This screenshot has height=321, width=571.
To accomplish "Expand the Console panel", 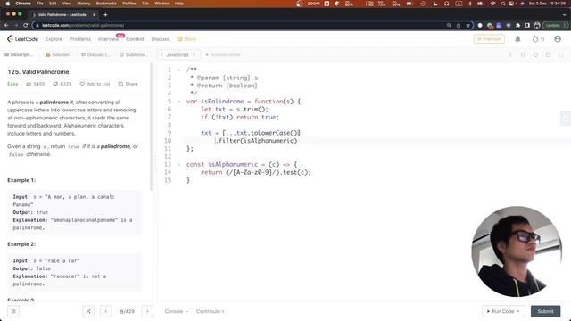I will click(x=177, y=311).
